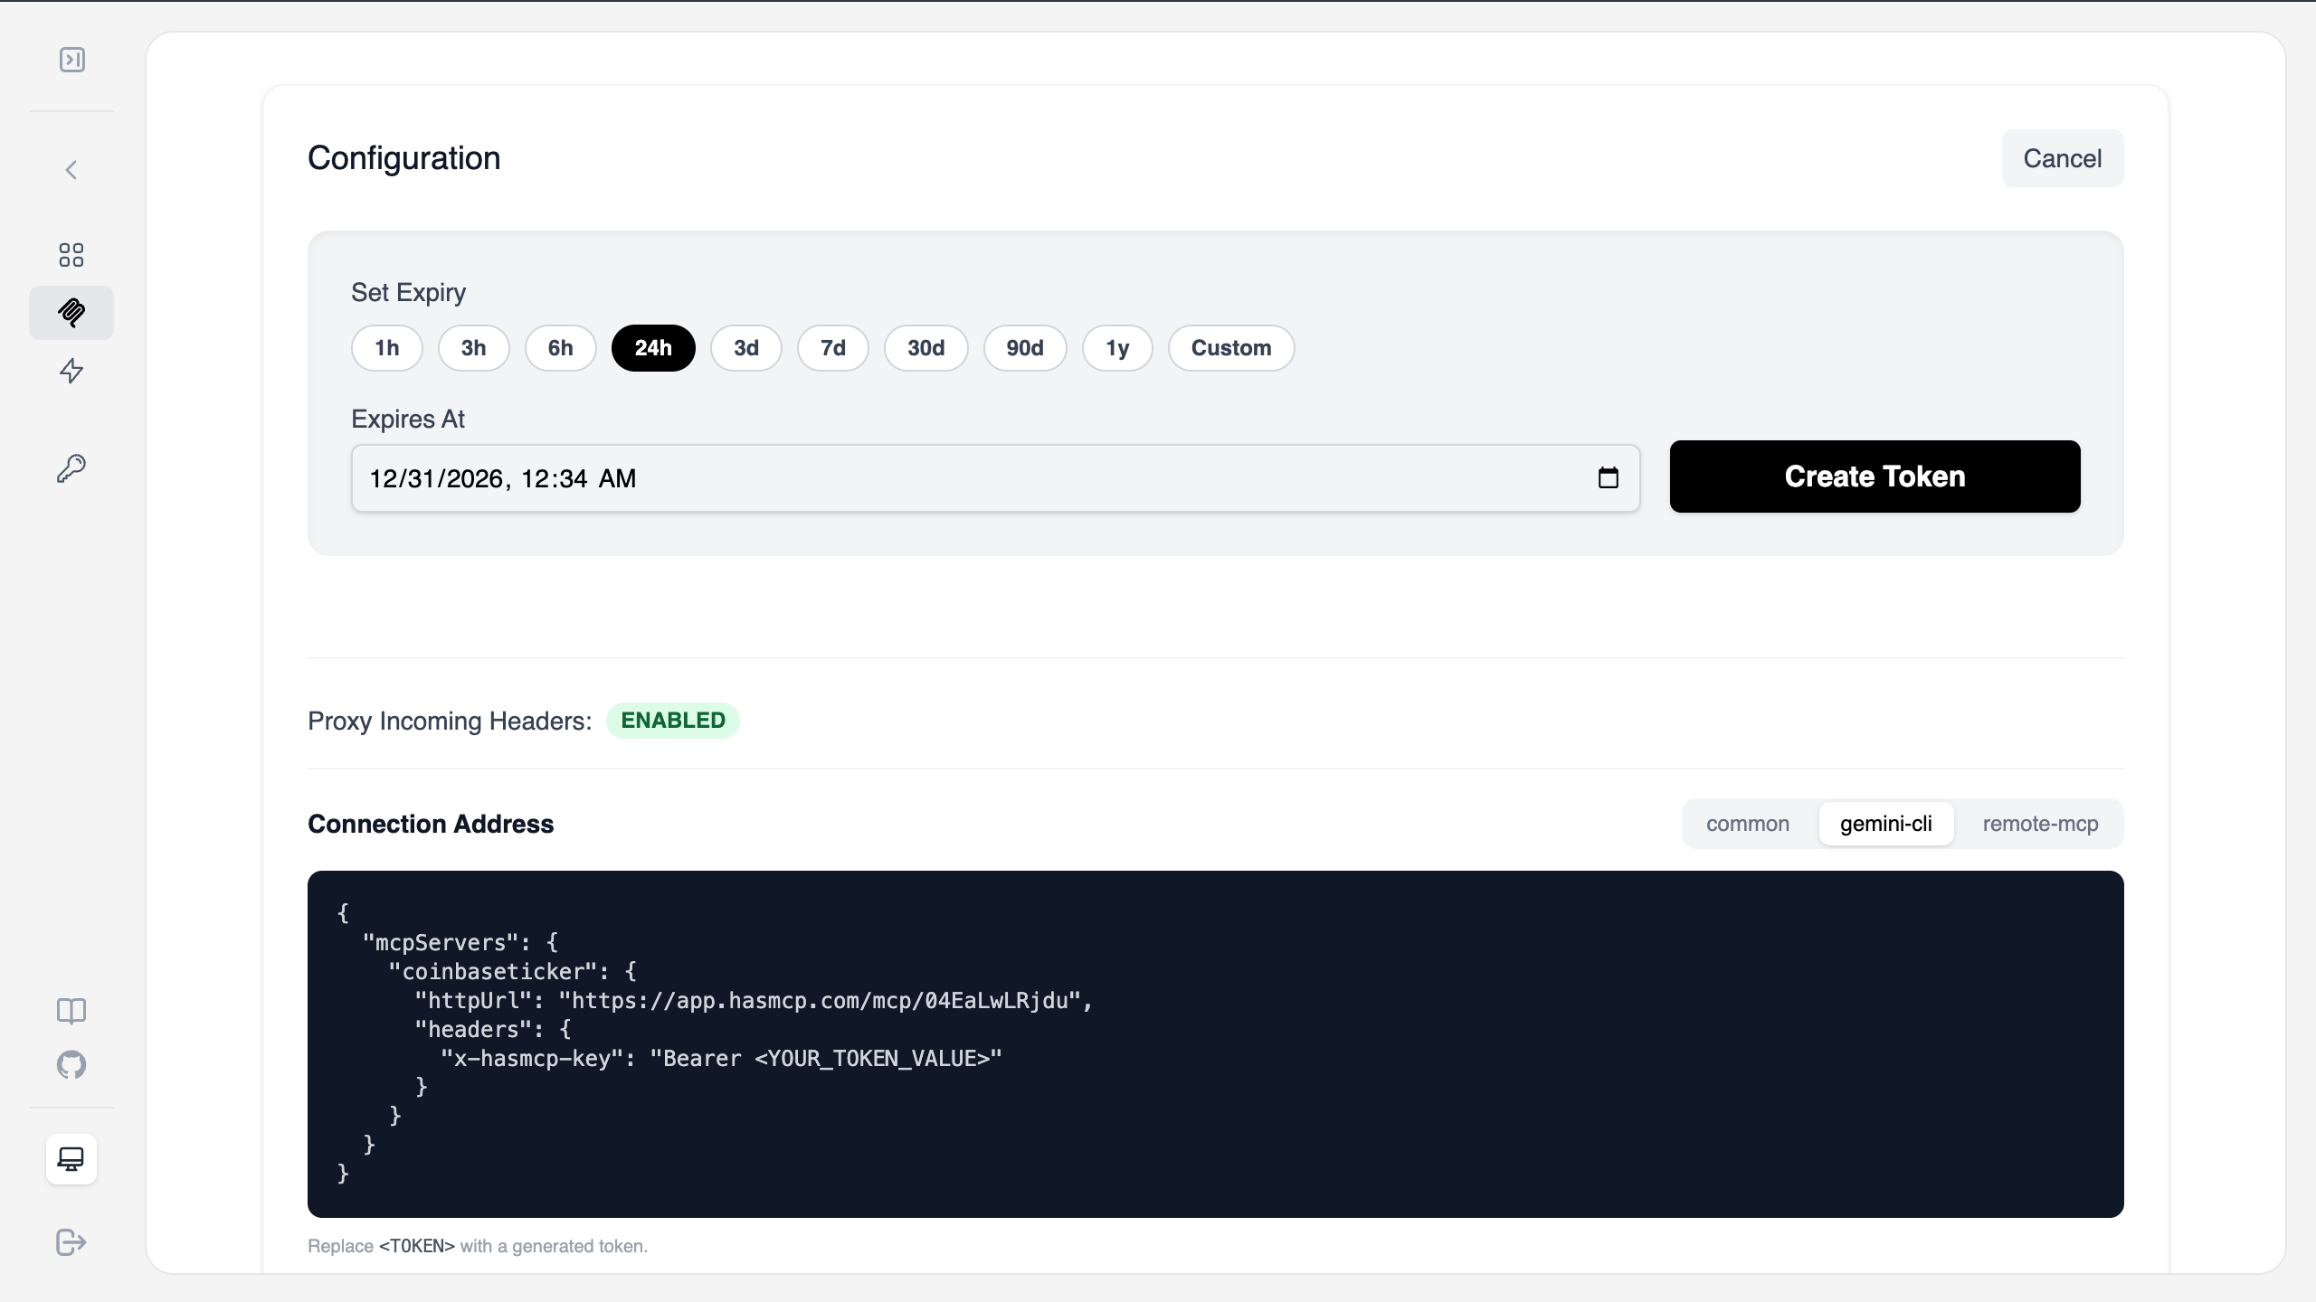The width and height of the screenshot is (2316, 1302).
Task: Select the MCP servers paperclip icon
Action: tap(71, 313)
